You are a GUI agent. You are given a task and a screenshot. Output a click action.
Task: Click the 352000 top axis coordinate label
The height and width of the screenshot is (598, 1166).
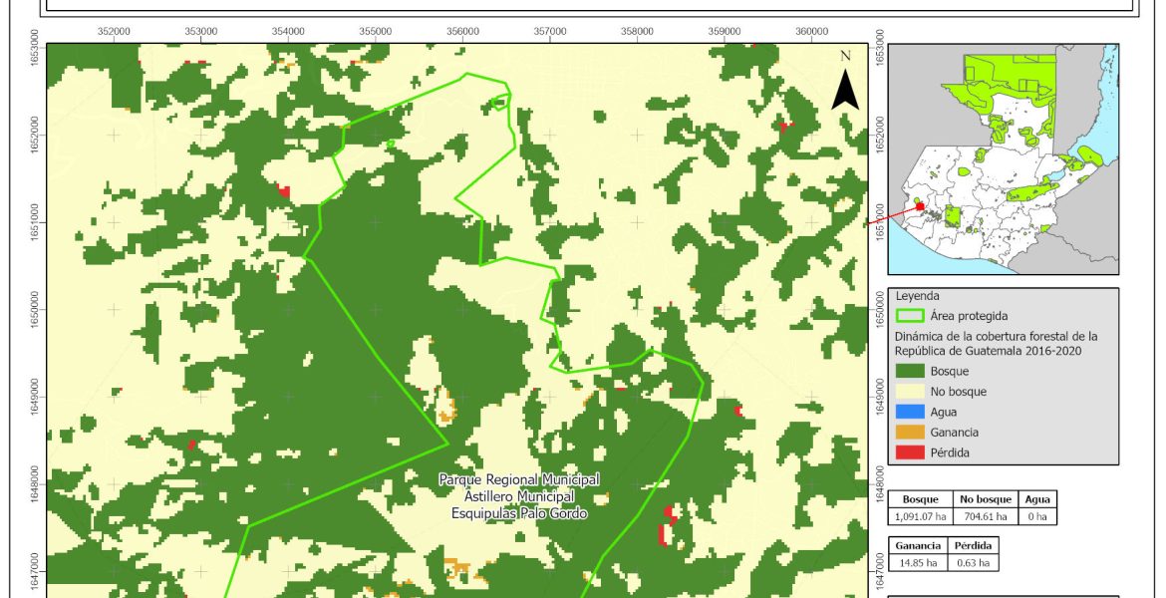tap(115, 32)
